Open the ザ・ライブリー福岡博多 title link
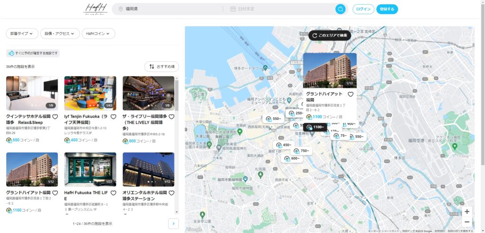Viewport: 485px width, 233px height. [x=145, y=122]
